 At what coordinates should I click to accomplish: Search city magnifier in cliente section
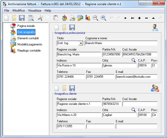133,110
